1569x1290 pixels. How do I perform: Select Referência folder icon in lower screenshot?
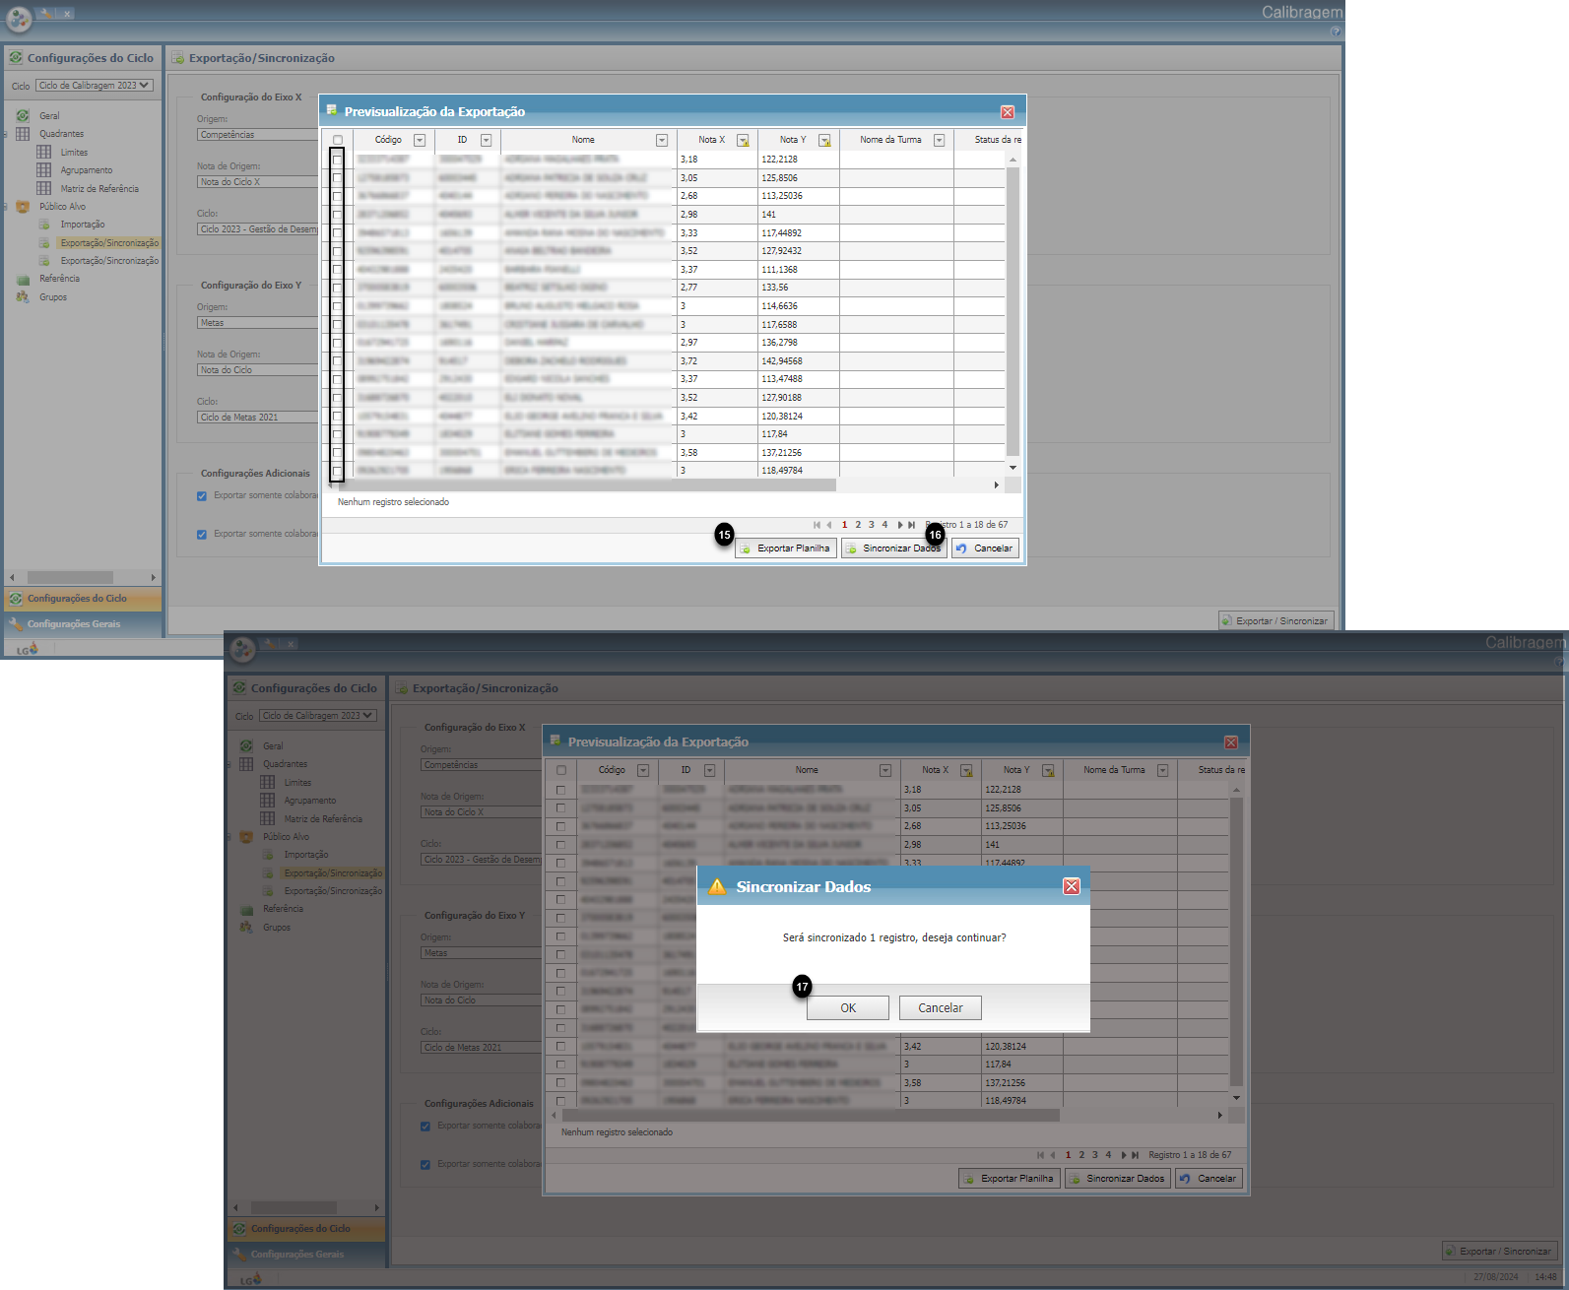click(x=246, y=909)
